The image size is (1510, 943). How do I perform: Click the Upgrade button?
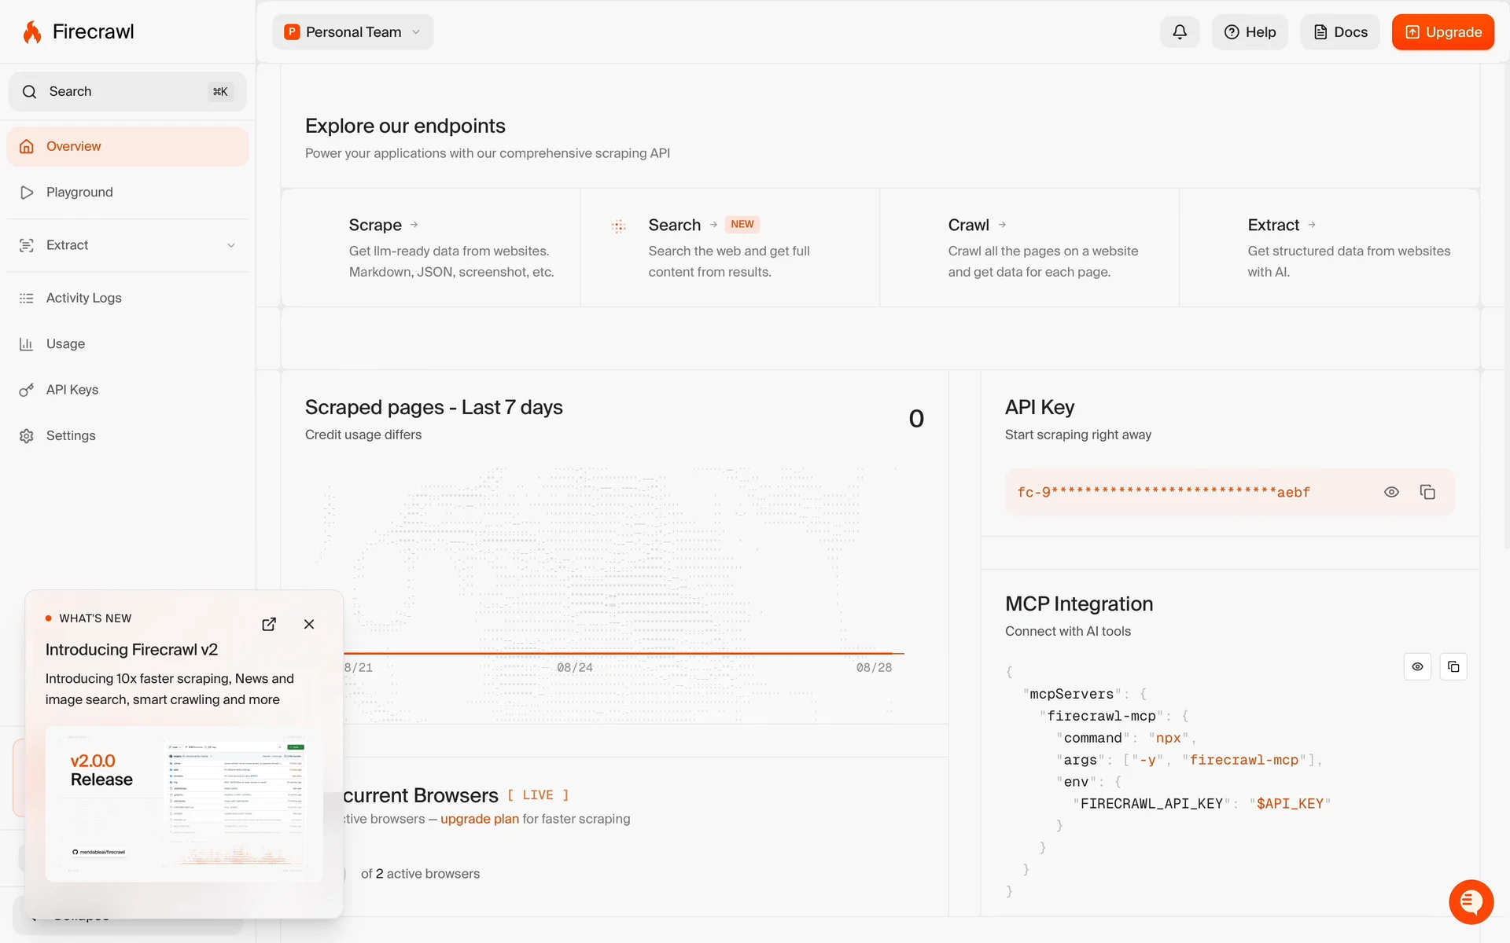tap(1442, 32)
